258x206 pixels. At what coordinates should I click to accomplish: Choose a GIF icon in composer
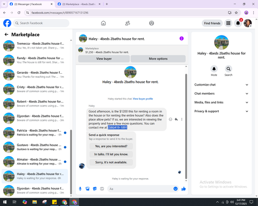tap(102, 189)
